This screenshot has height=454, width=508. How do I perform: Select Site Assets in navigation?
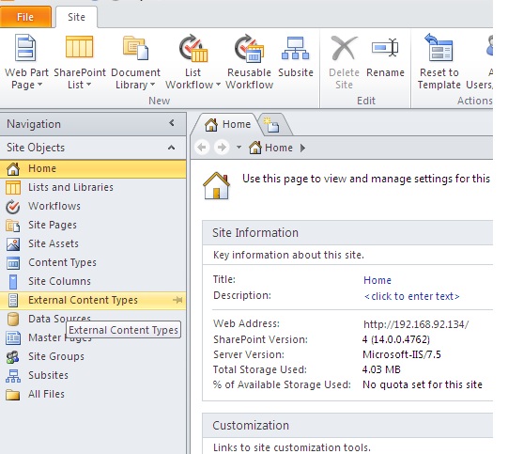93,243
